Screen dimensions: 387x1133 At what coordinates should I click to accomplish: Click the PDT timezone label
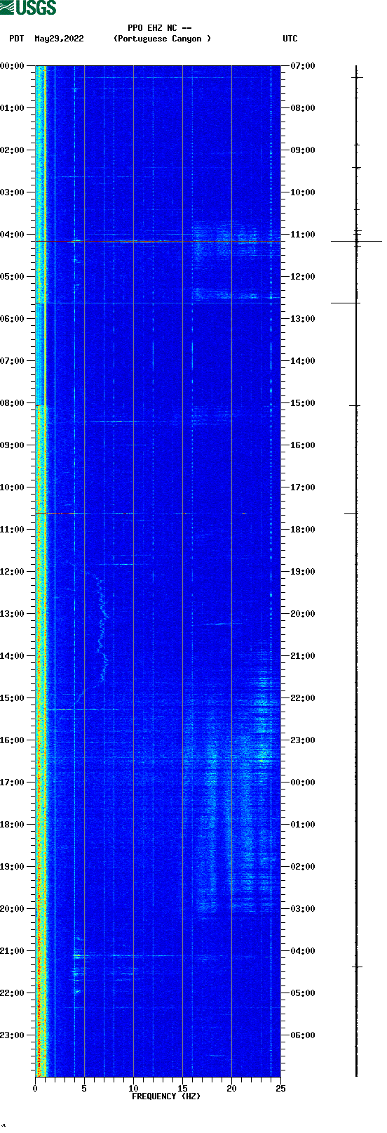(16, 39)
